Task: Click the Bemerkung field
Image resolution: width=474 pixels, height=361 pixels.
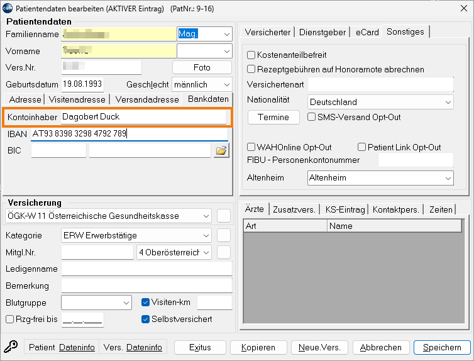Action: [147, 286]
